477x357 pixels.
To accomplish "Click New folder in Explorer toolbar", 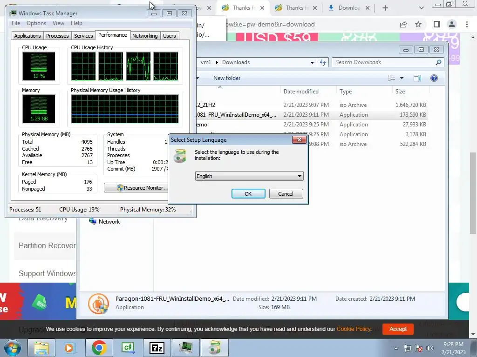I will tap(227, 78).
